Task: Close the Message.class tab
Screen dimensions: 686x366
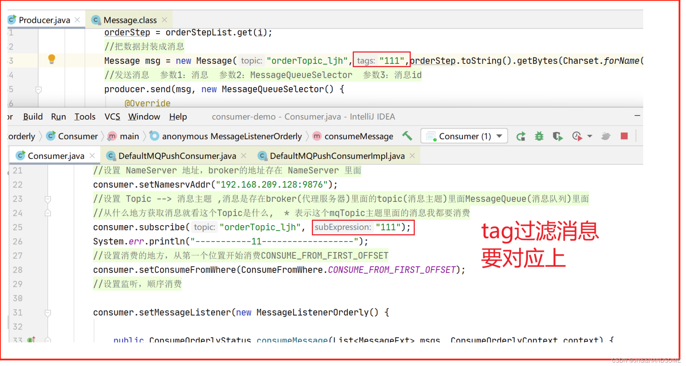Action: [x=165, y=20]
